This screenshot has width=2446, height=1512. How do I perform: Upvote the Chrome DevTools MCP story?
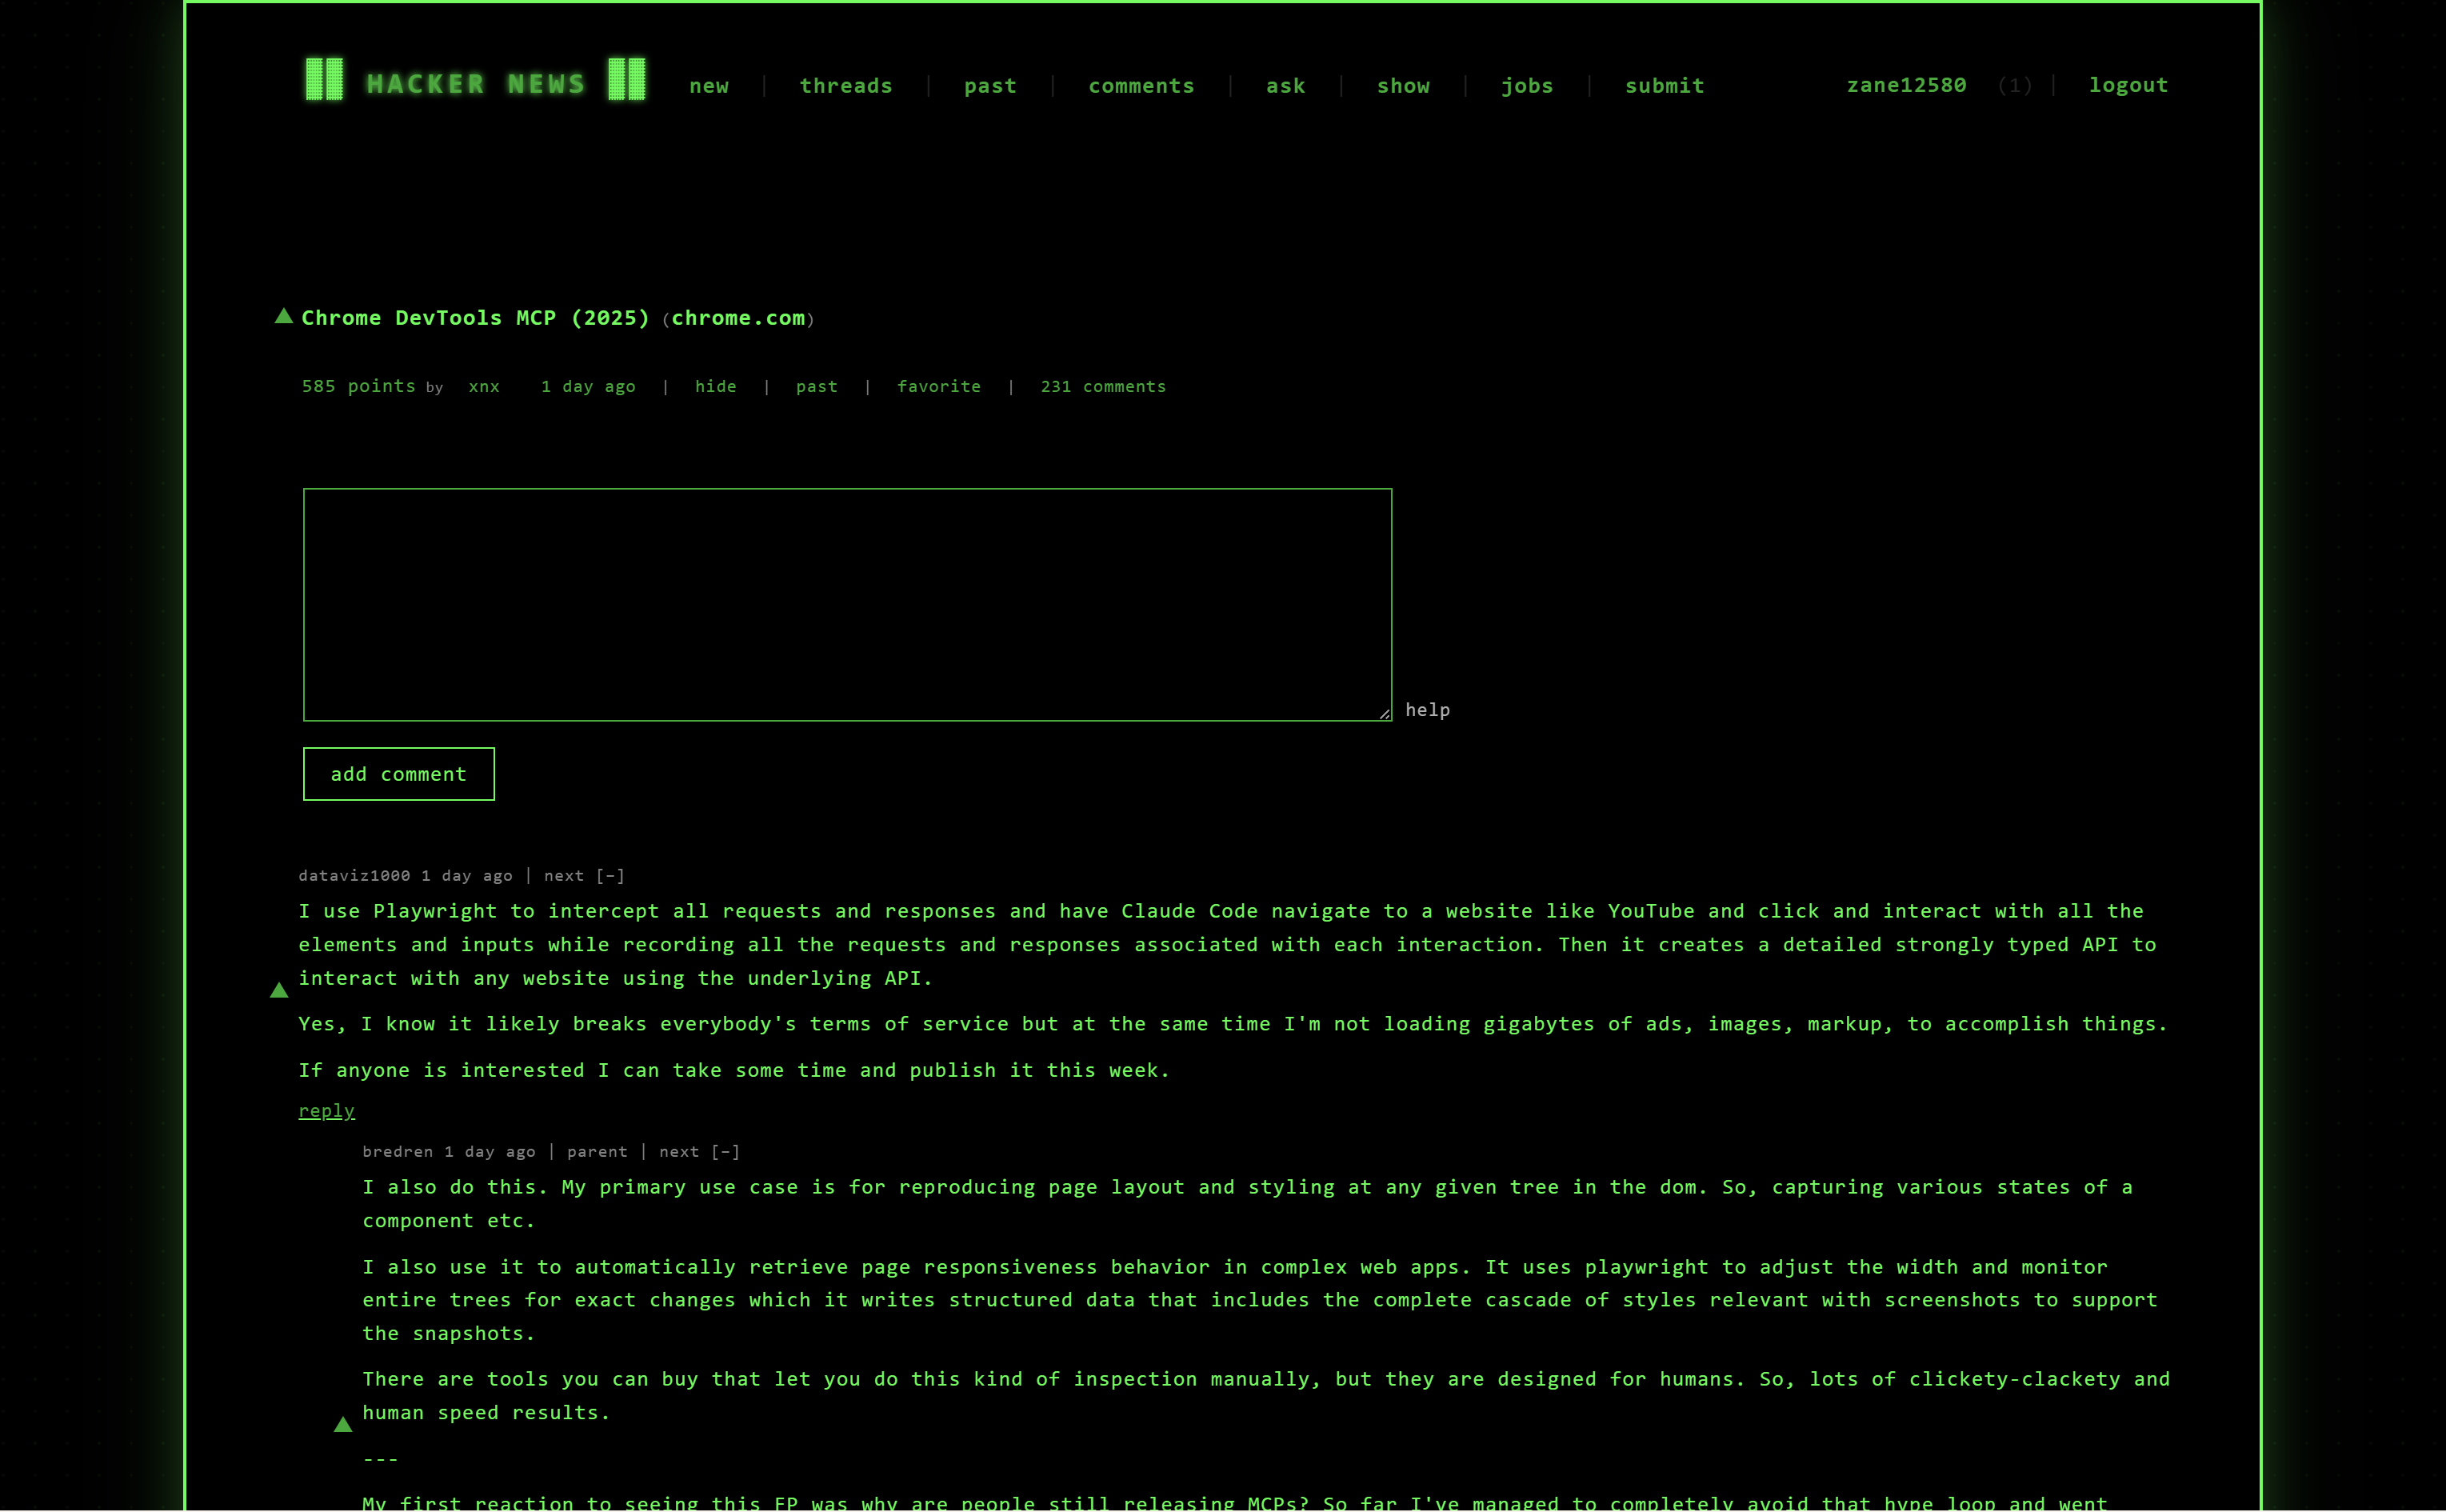coord(284,317)
